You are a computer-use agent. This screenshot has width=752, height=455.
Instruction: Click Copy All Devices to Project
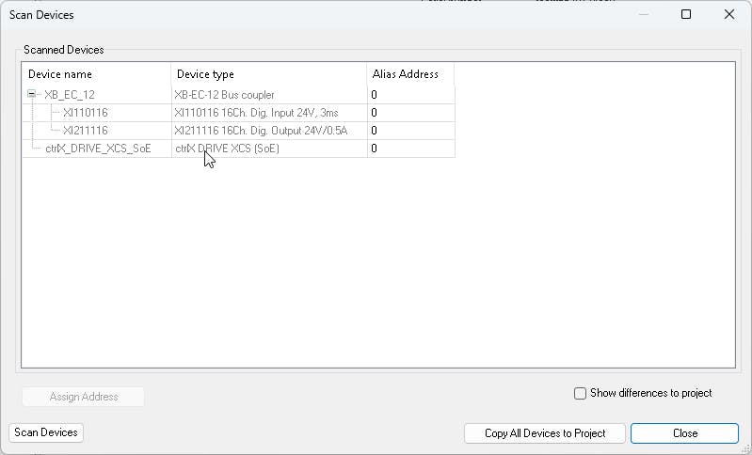pyautogui.click(x=545, y=433)
